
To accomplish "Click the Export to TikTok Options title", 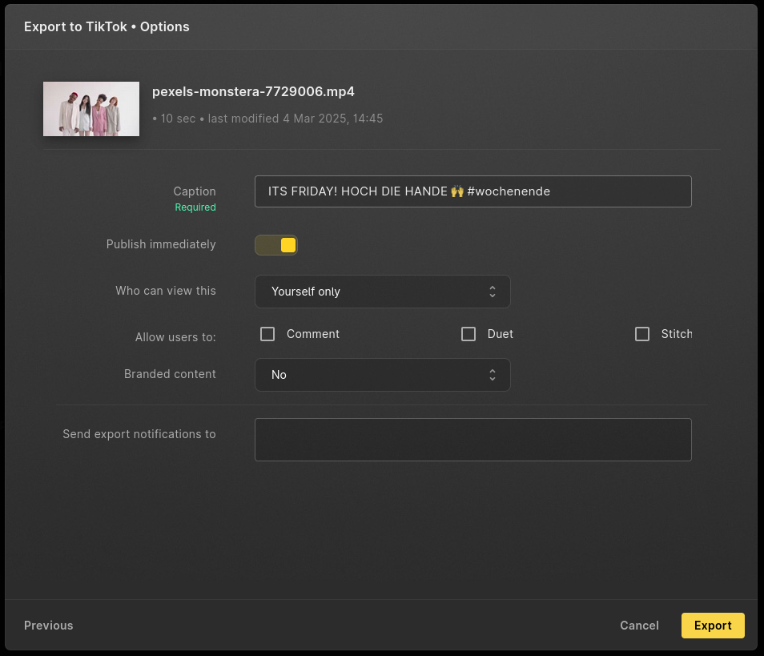I will point(107,26).
